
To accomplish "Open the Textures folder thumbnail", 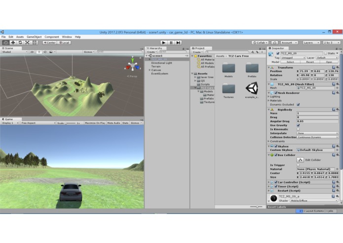I will click(x=229, y=89).
